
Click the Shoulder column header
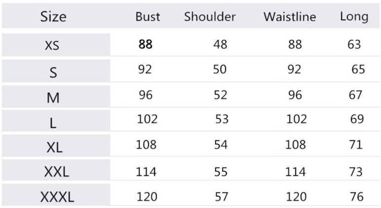coord(210,17)
